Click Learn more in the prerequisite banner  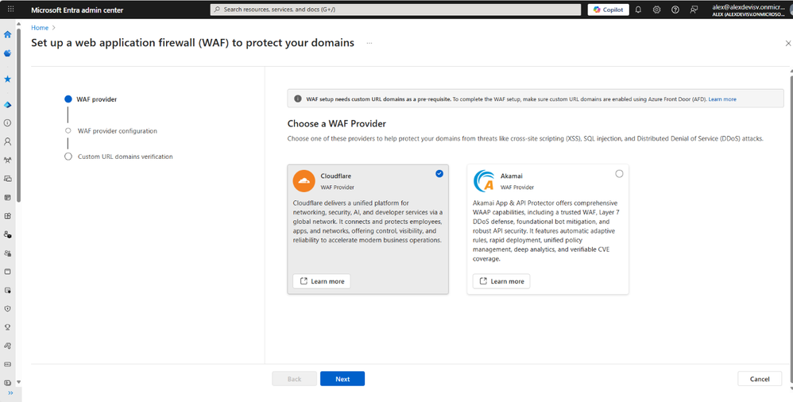point(722,99)
